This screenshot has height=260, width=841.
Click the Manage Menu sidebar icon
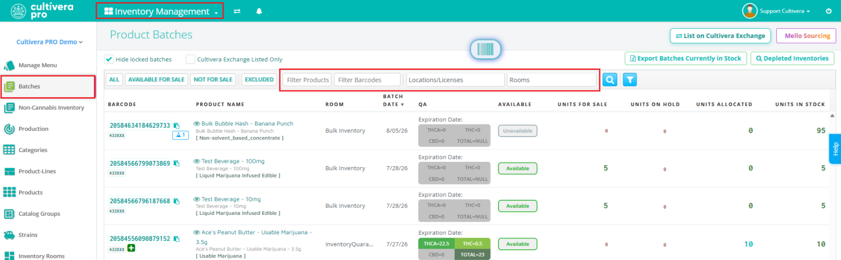tap(9, 65)
